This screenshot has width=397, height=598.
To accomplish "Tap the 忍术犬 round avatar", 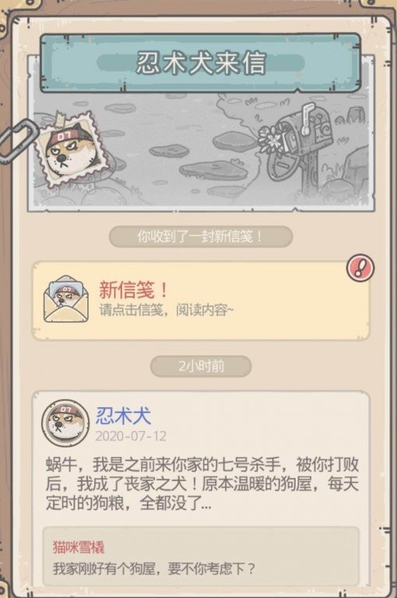I will click(x=65, y=423).
